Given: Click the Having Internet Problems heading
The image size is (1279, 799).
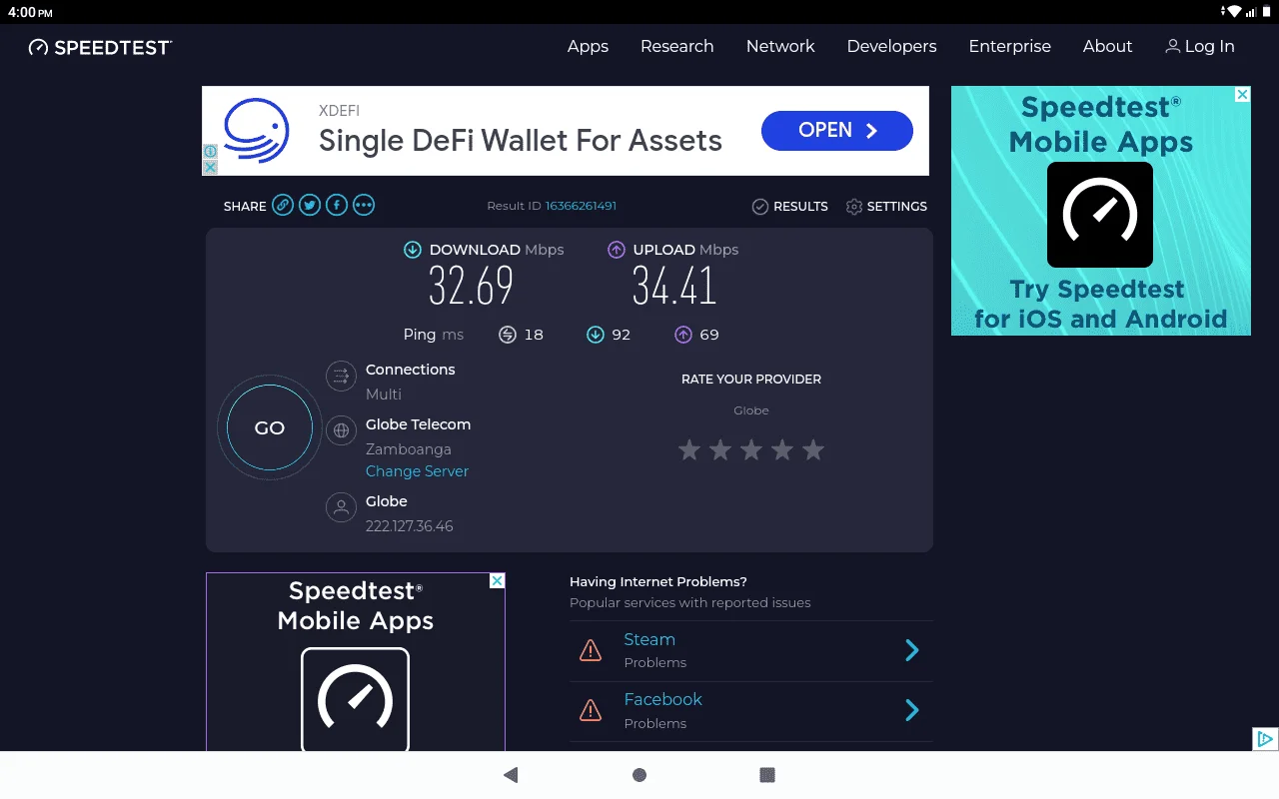Looking at the screenshot, I should point(658,581).
